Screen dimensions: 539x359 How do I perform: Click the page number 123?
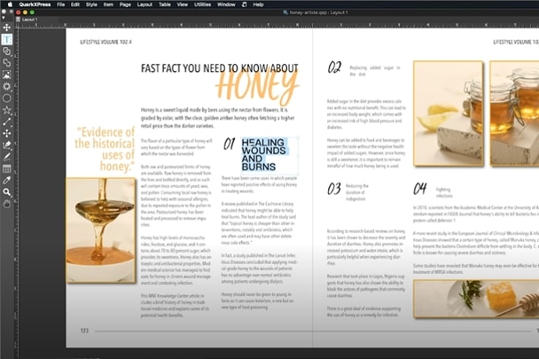click(84, 331)
